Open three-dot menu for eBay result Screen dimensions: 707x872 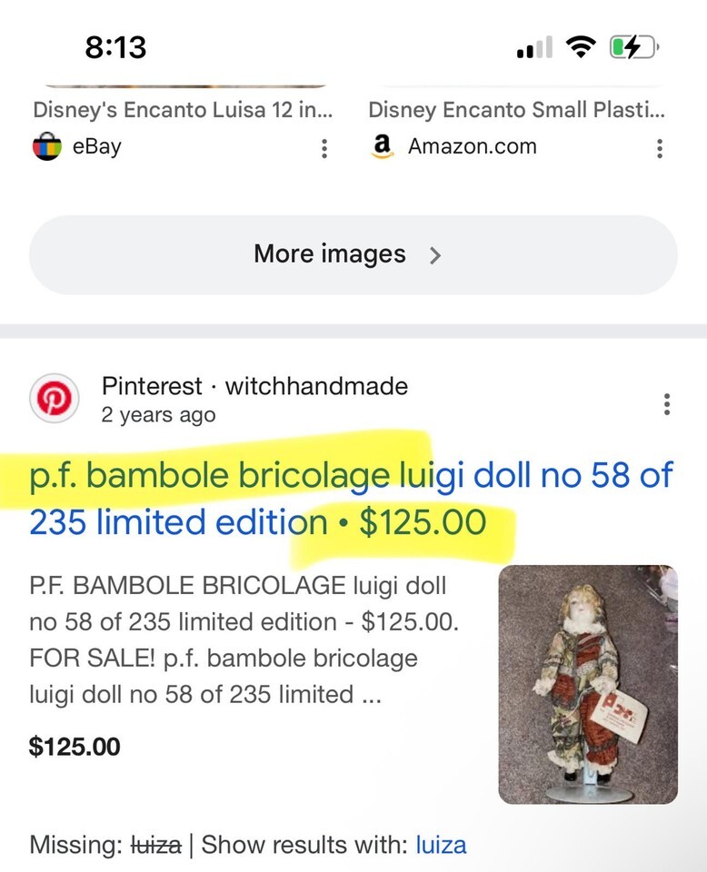pyautogui.click(x=324, y=148)
